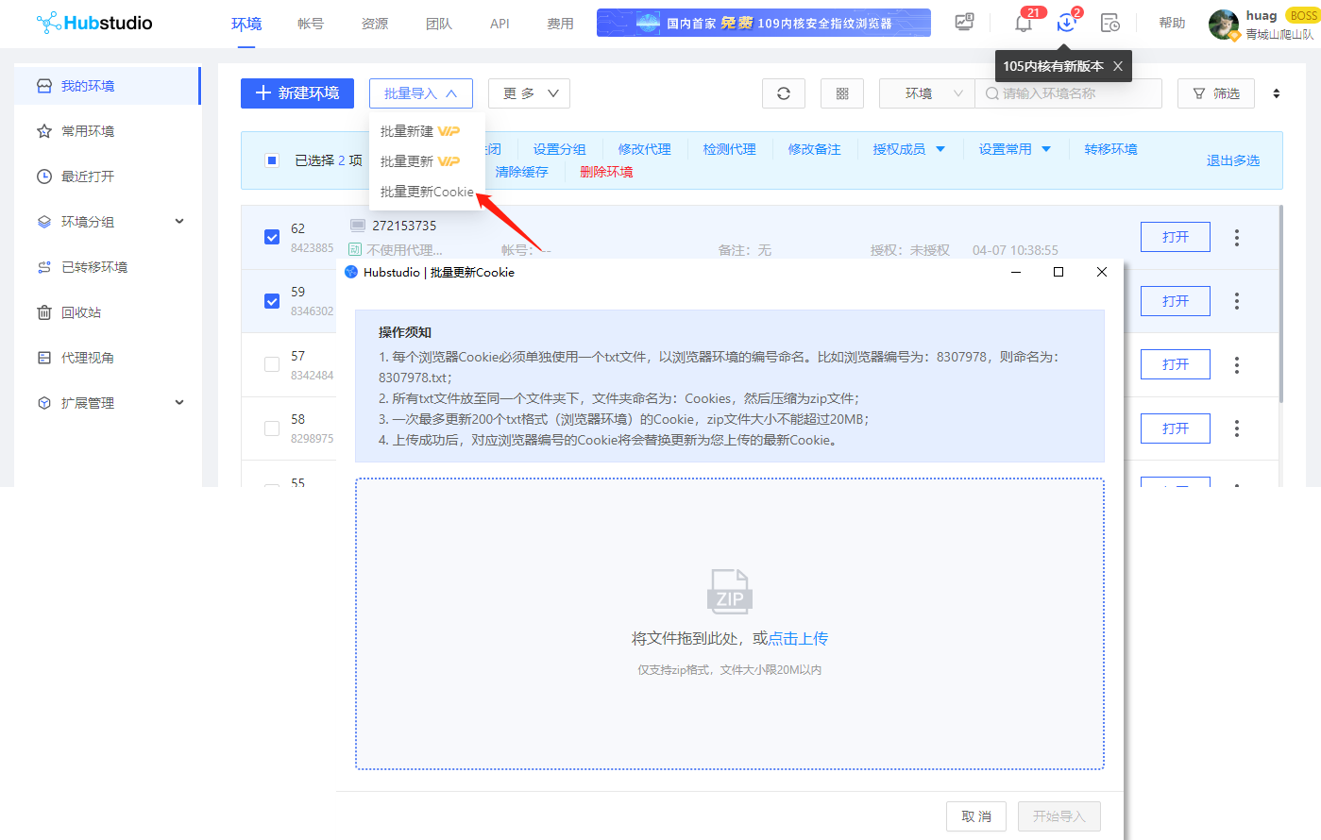The height and width of the screenshot is (840, 1321).
Task: Switch to the 帐号 tab
Action: (x=311, y=24)
